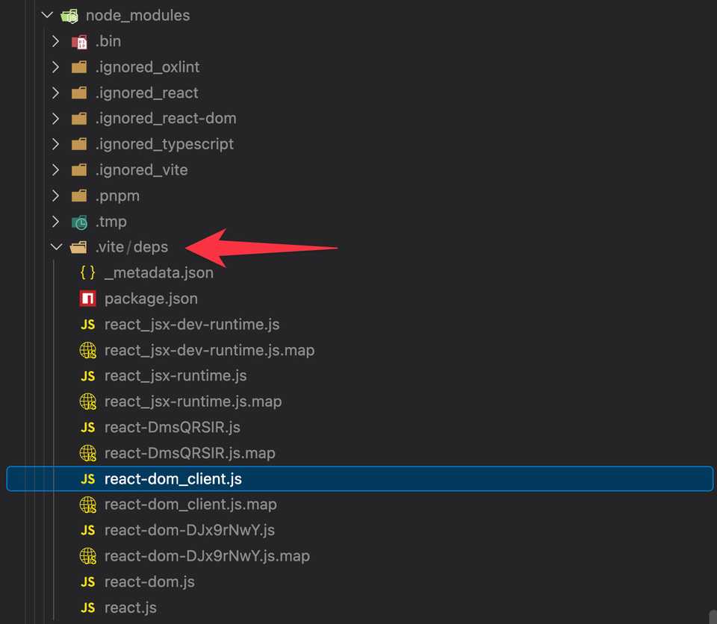Open react_jsx-runtime.js file
This screenshot has width=717, height=624.
click(x=176, y=375)
